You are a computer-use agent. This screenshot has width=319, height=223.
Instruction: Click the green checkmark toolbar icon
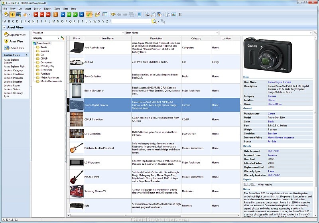[x=89, y=14]
